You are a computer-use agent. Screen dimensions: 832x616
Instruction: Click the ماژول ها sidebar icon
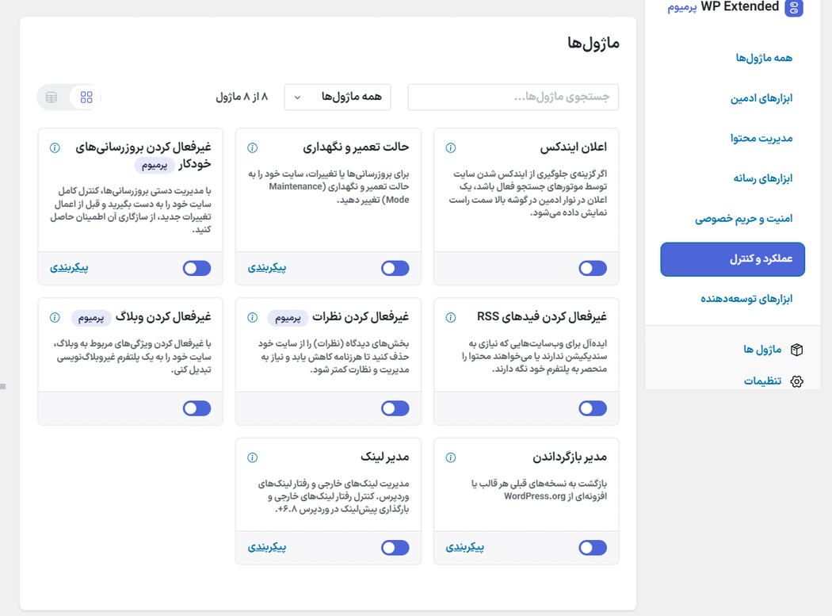(x=796, y=350)
